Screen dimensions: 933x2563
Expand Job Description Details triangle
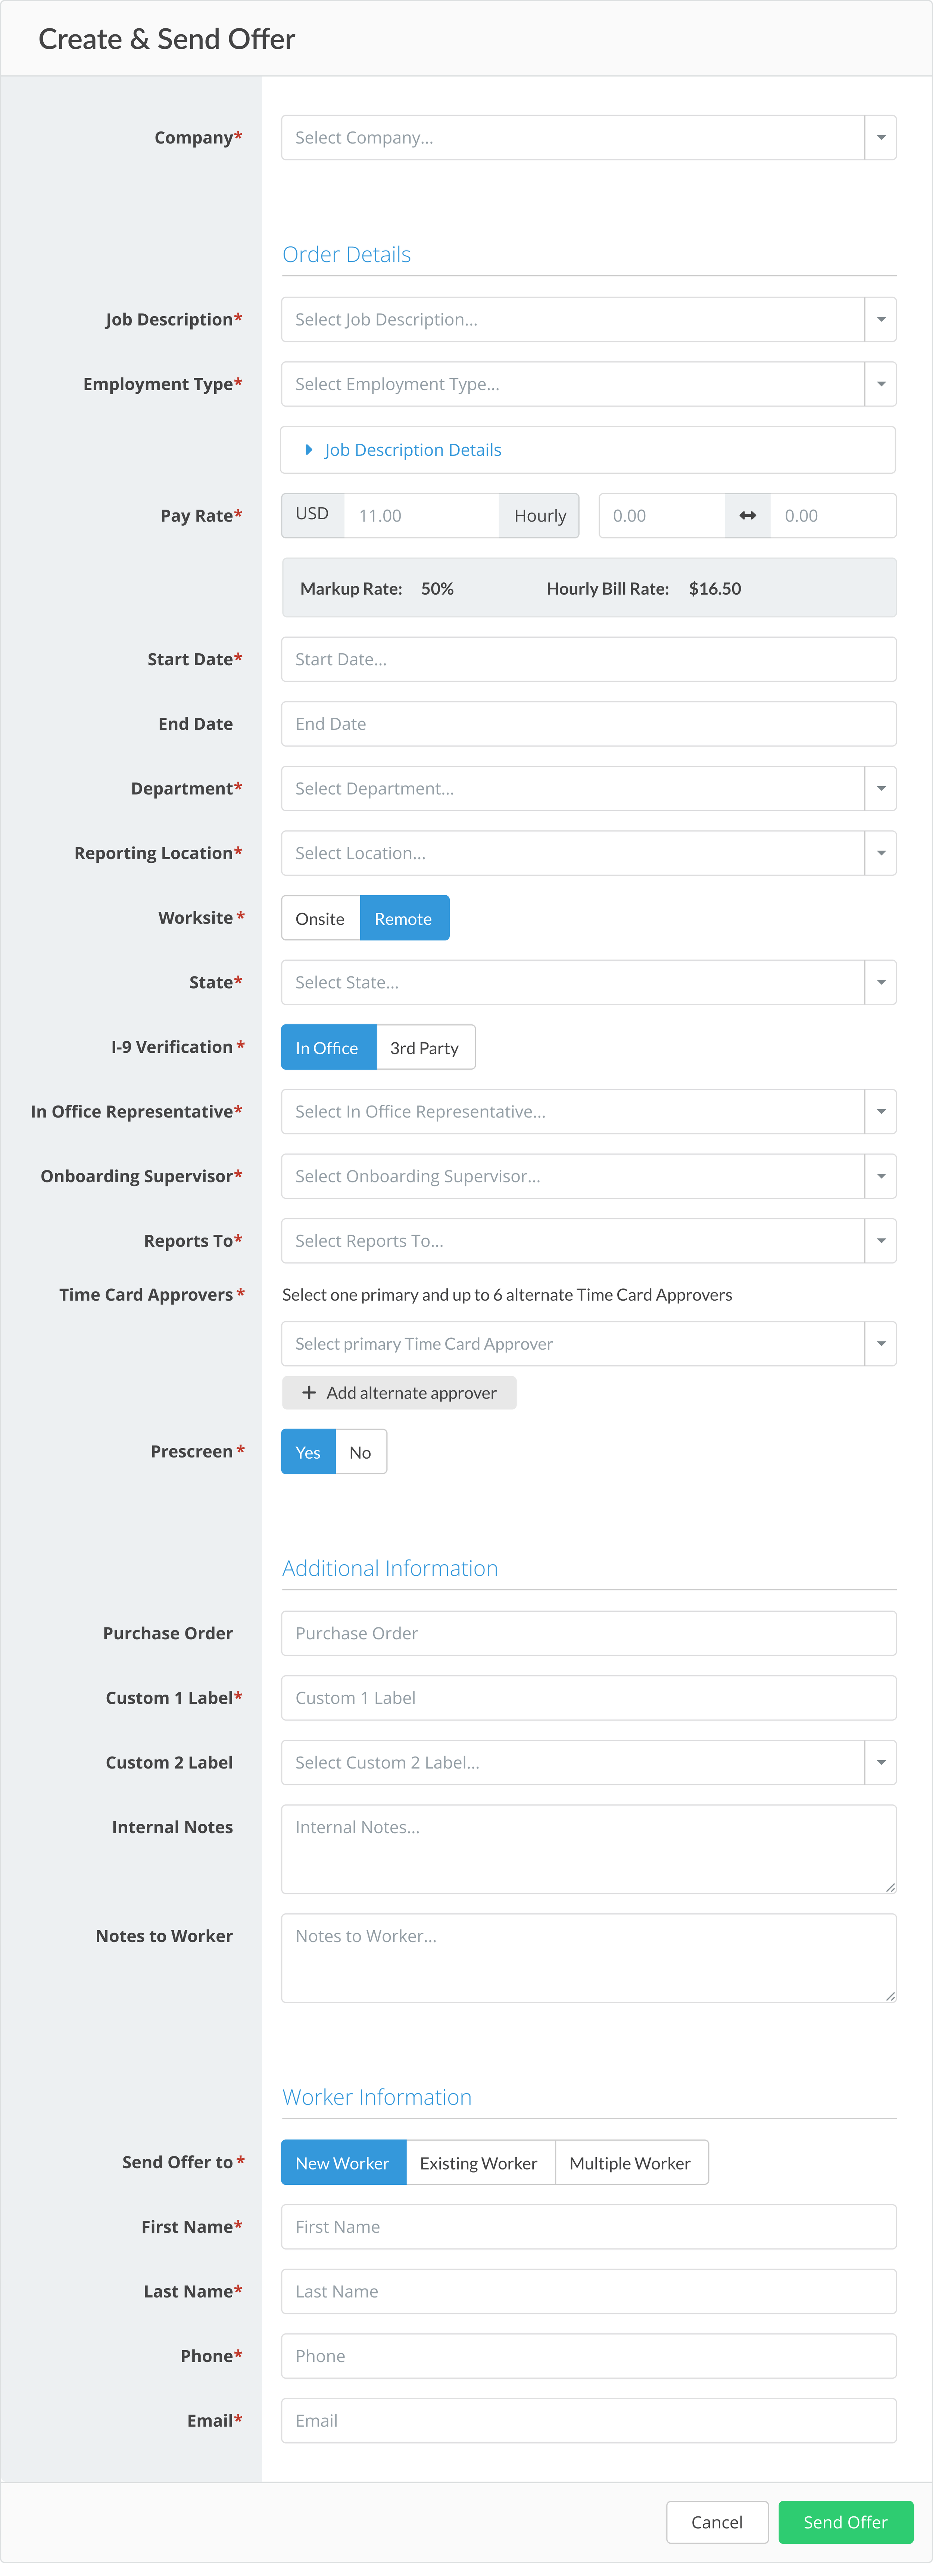(308, 450)
